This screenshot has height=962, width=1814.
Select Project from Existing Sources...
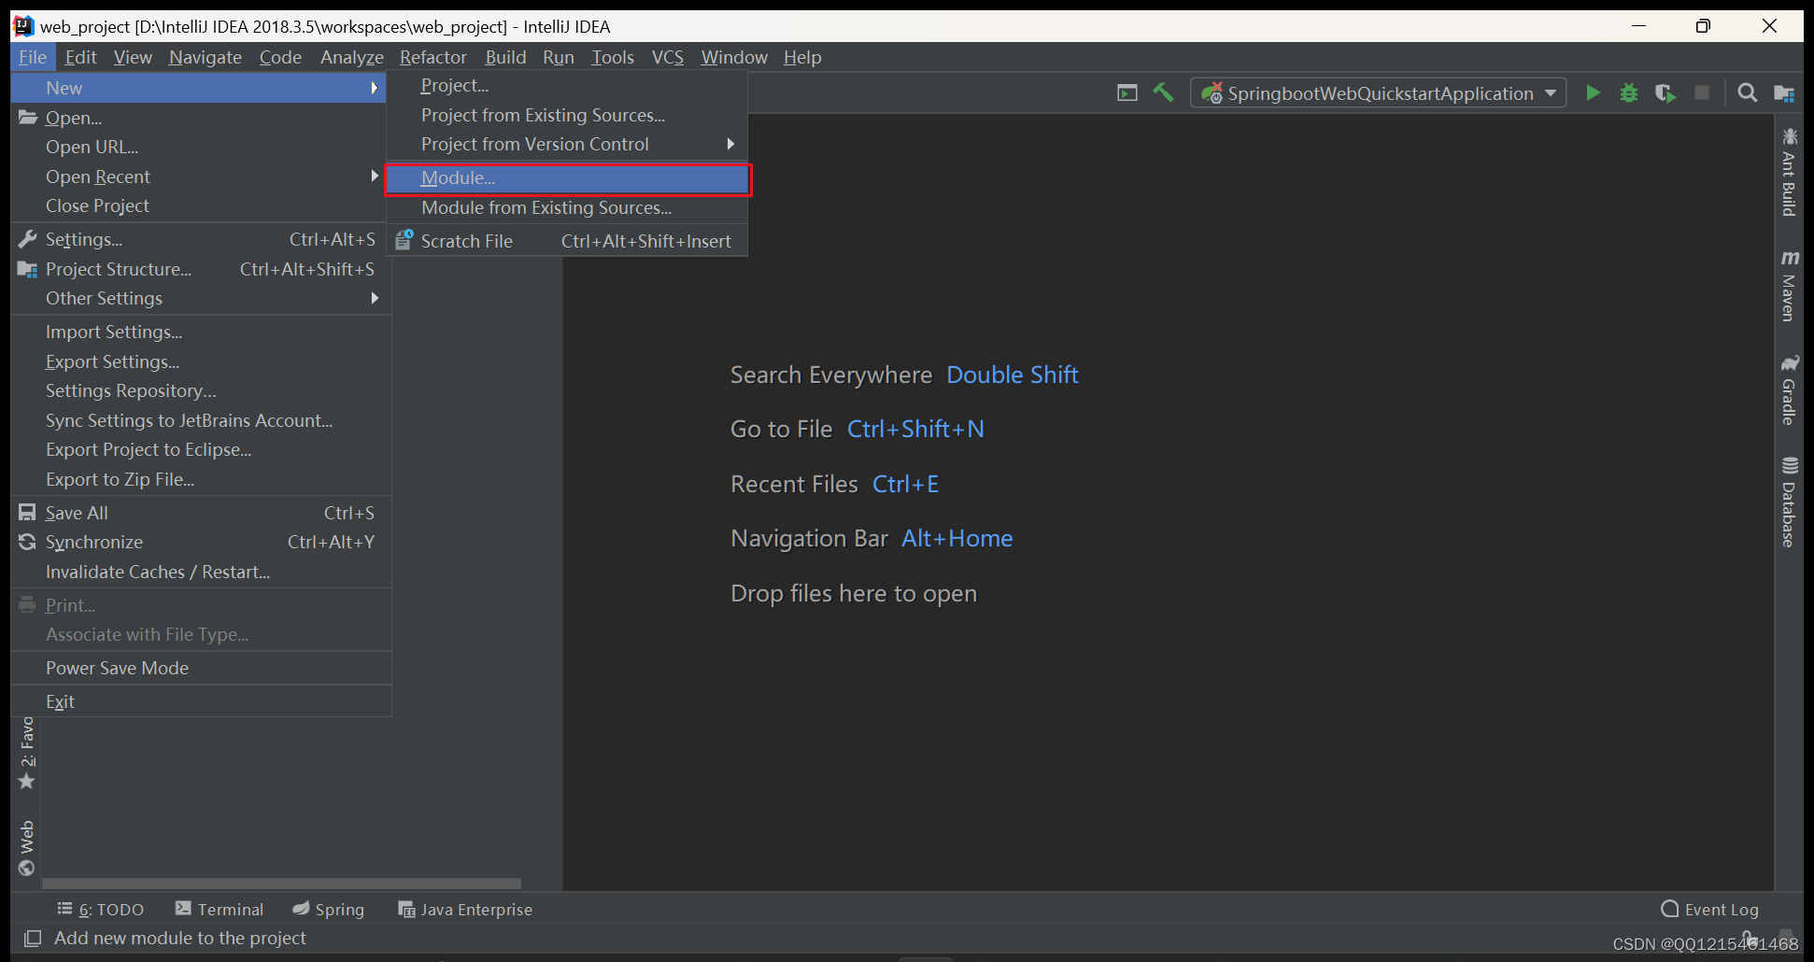[567, 115]
